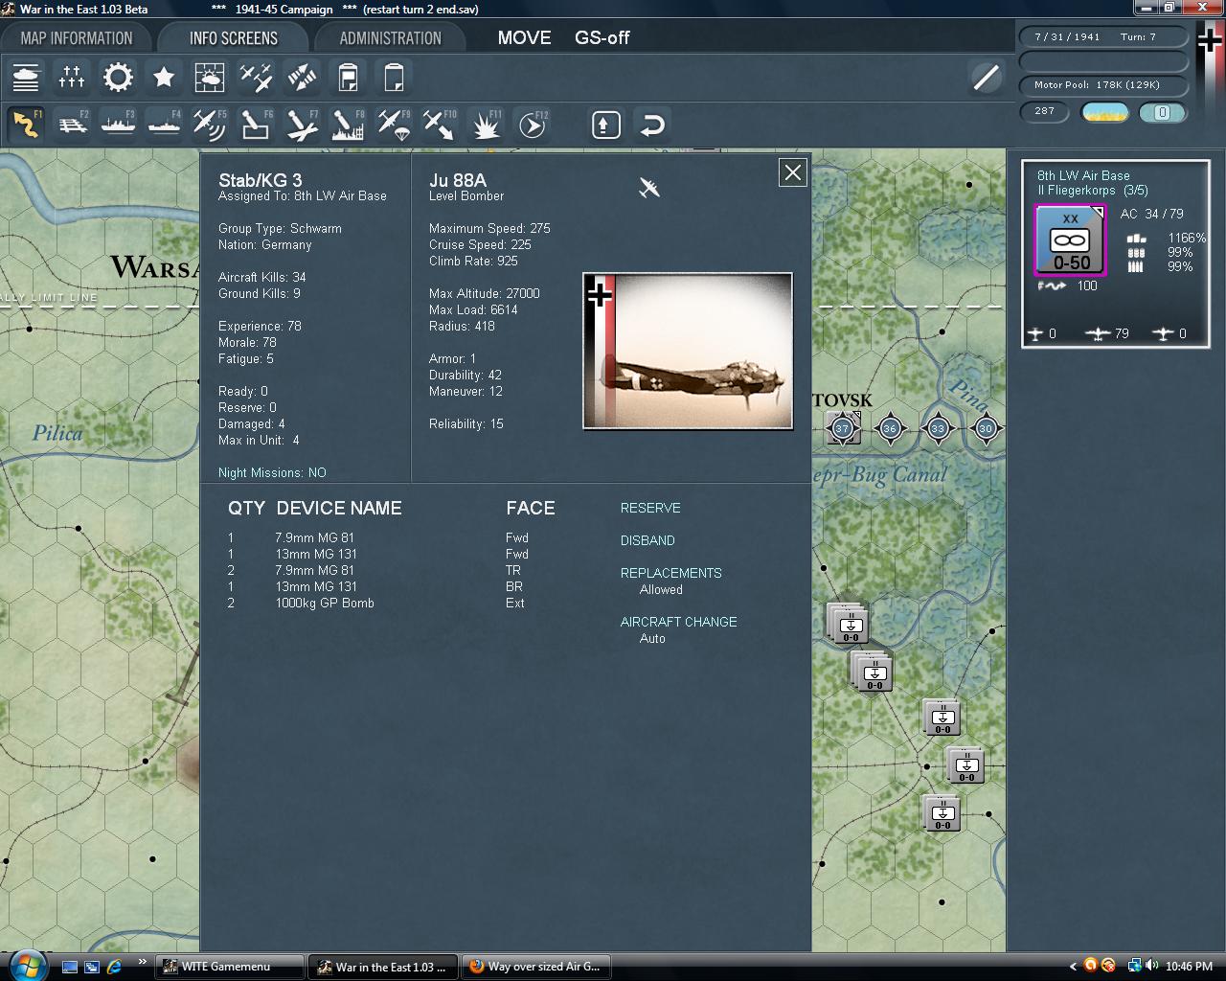Close the Stab/KG 3 air group window
Screen dimensions: 1226x981
tap(793, 172)
